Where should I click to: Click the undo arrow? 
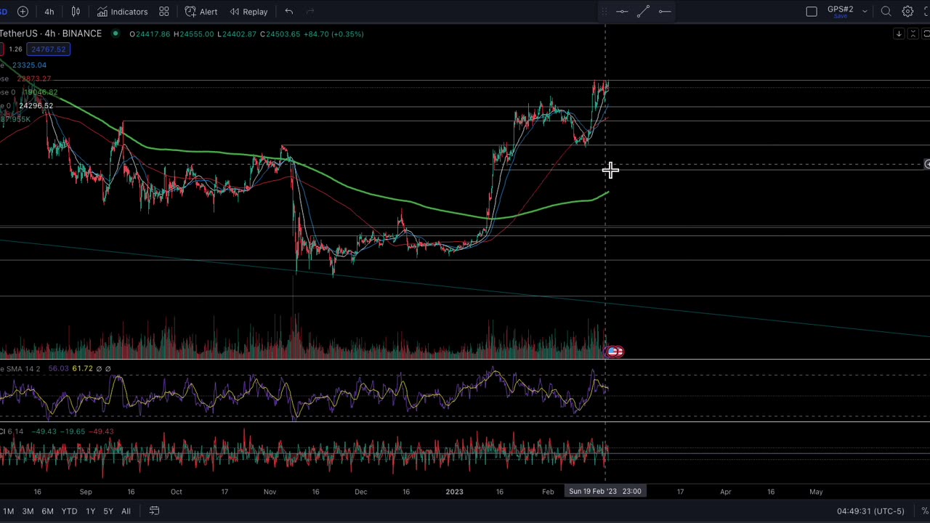coord(288,12)
